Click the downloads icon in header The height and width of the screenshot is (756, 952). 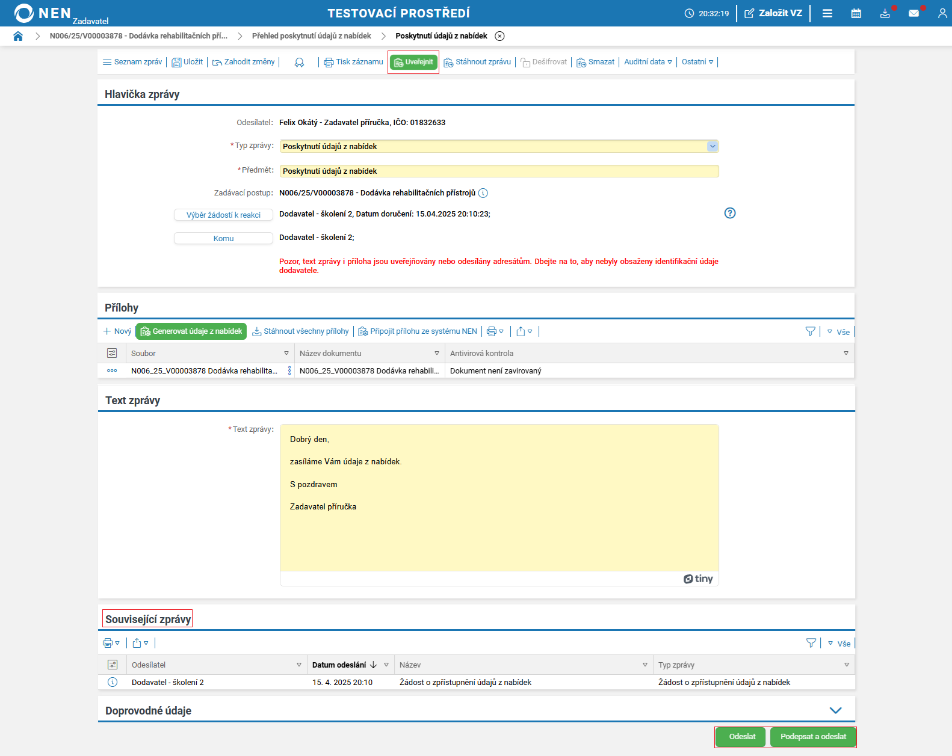885,13
